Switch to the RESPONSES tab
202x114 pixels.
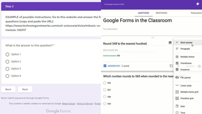tap(161, 13)
